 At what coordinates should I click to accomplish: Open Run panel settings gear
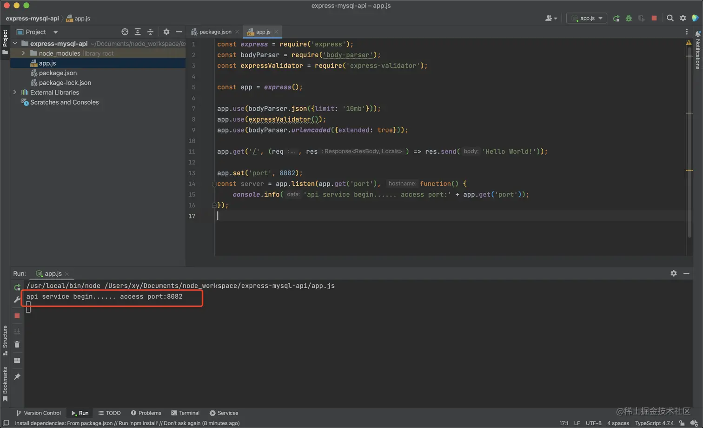click(x=673, y=273)
